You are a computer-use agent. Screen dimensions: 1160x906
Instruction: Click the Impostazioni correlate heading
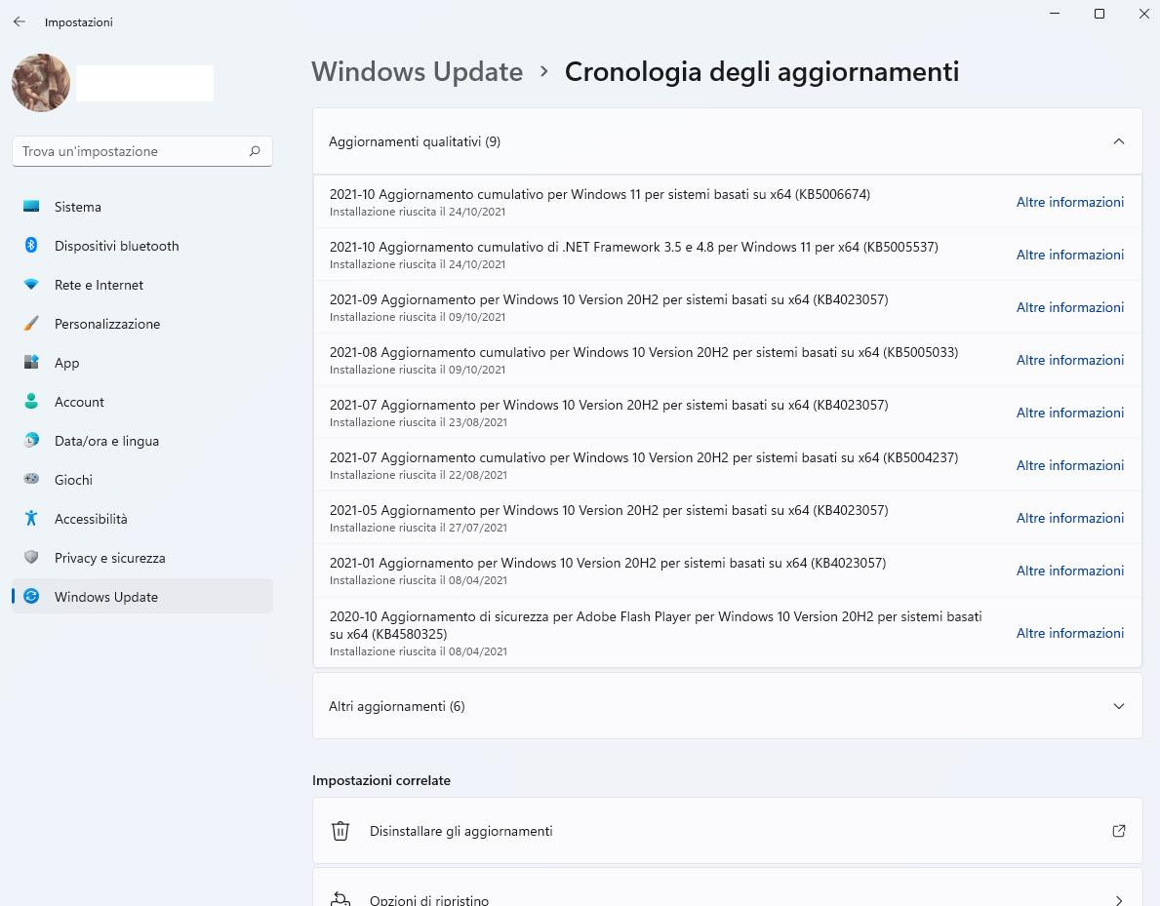pos(381,780)
